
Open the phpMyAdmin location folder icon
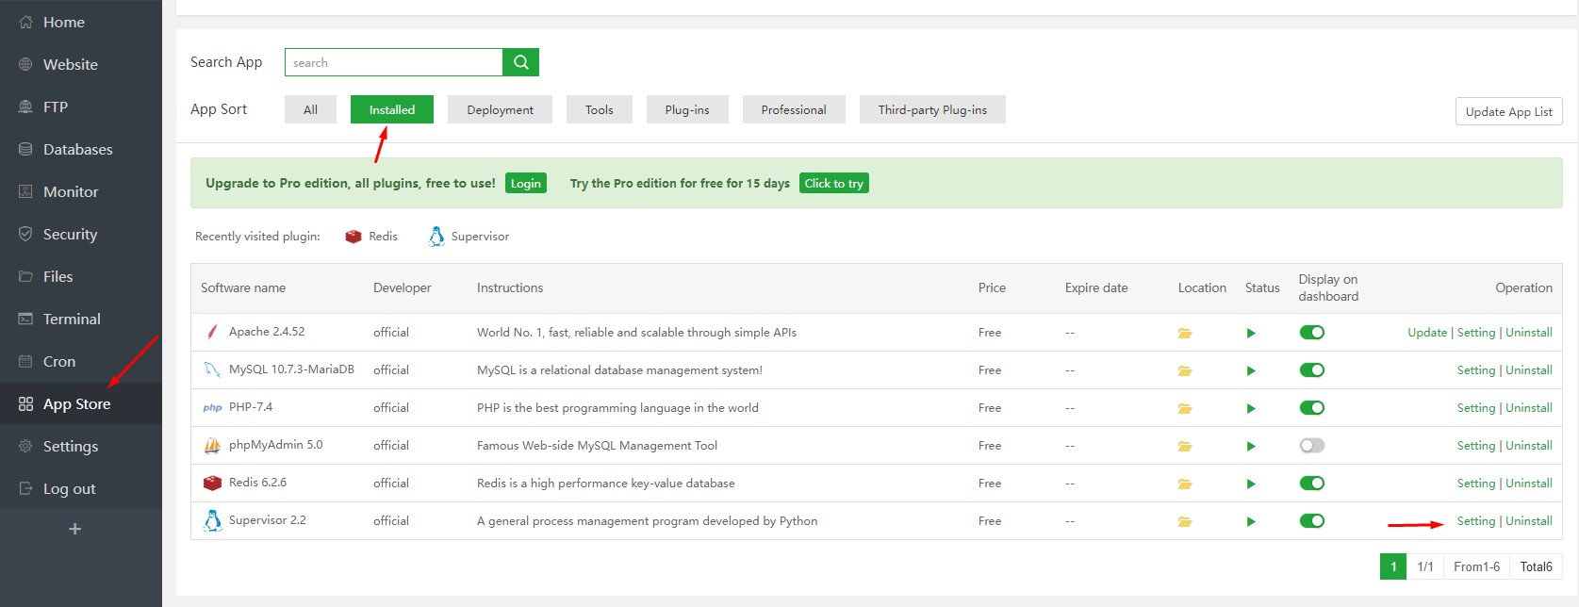(1185, 446)
